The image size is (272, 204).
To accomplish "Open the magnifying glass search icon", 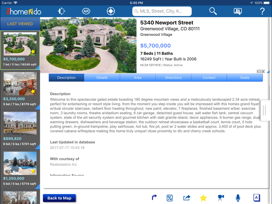I will pos(213,11).
